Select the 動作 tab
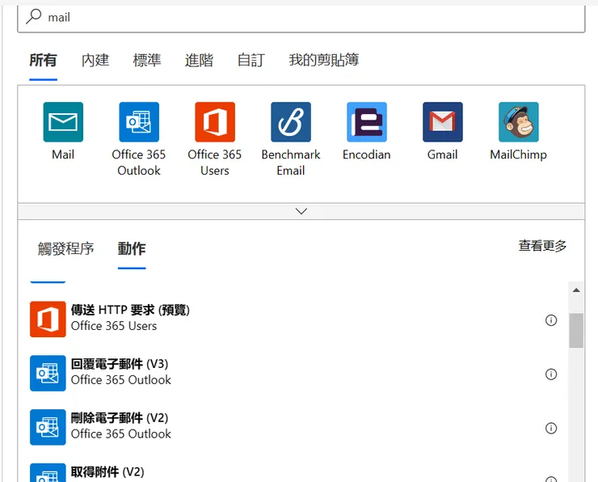The height and width of the screenshot is (482, 598). point(132,249)
